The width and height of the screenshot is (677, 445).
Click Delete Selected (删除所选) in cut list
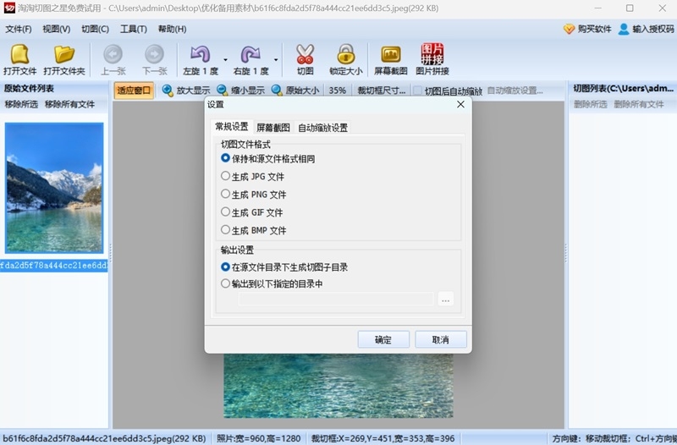pyautogui.click(x=590, y=104)
